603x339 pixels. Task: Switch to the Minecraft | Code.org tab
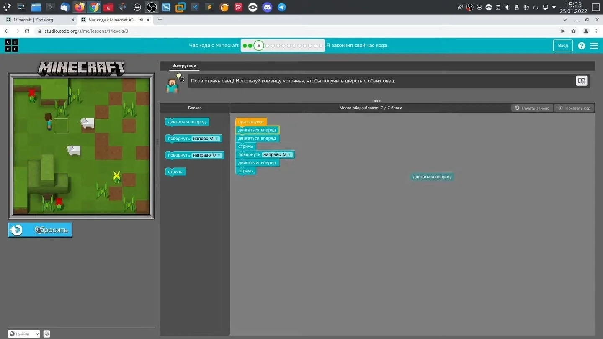coord(38,20)
